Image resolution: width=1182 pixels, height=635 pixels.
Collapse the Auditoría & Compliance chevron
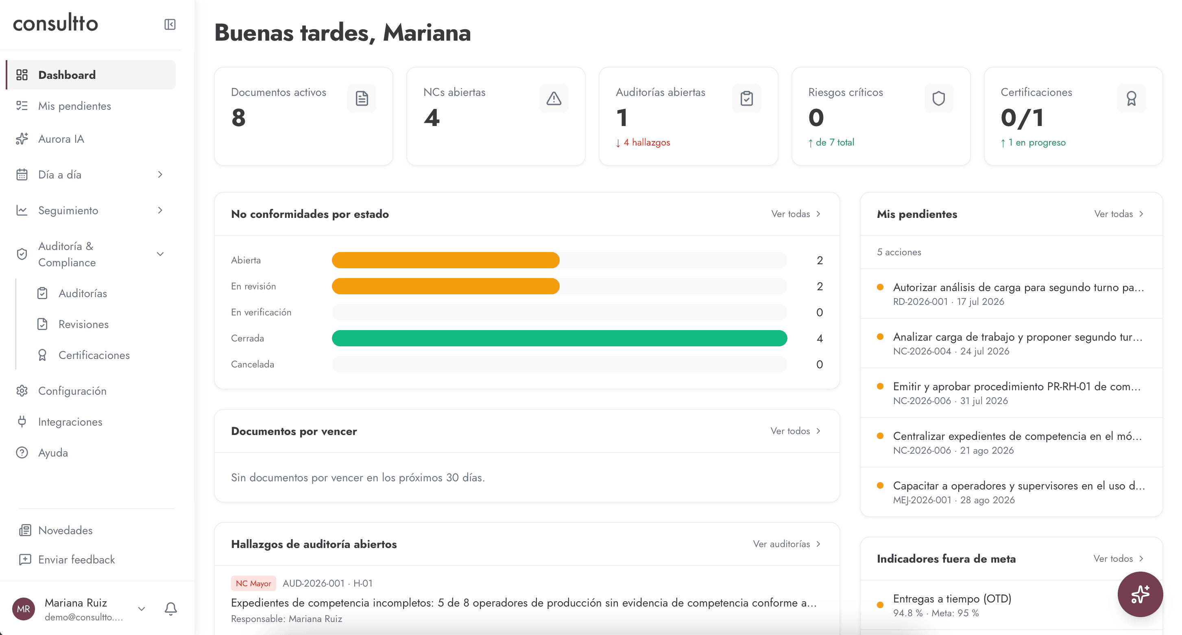[x=160, y=254]
